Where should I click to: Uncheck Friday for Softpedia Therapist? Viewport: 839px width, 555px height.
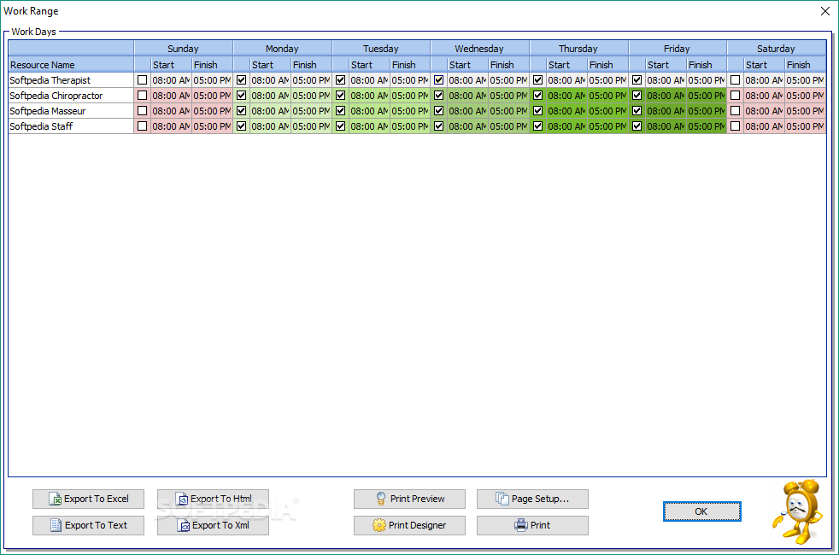(637, 80)
